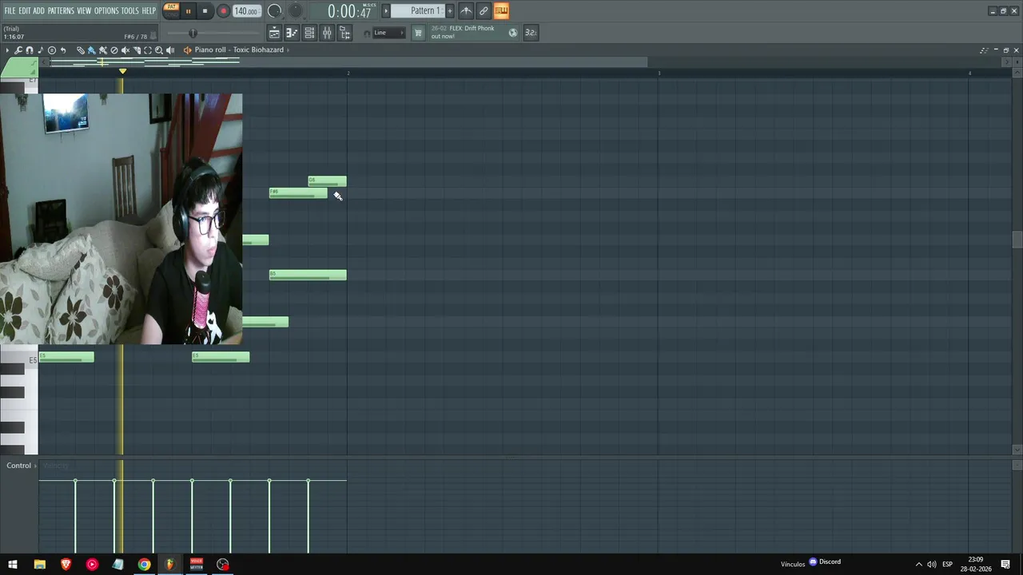This screenshot has width=1023, height=575.
Task: Select the Playback speaker tool
Action: coord(170,50)
